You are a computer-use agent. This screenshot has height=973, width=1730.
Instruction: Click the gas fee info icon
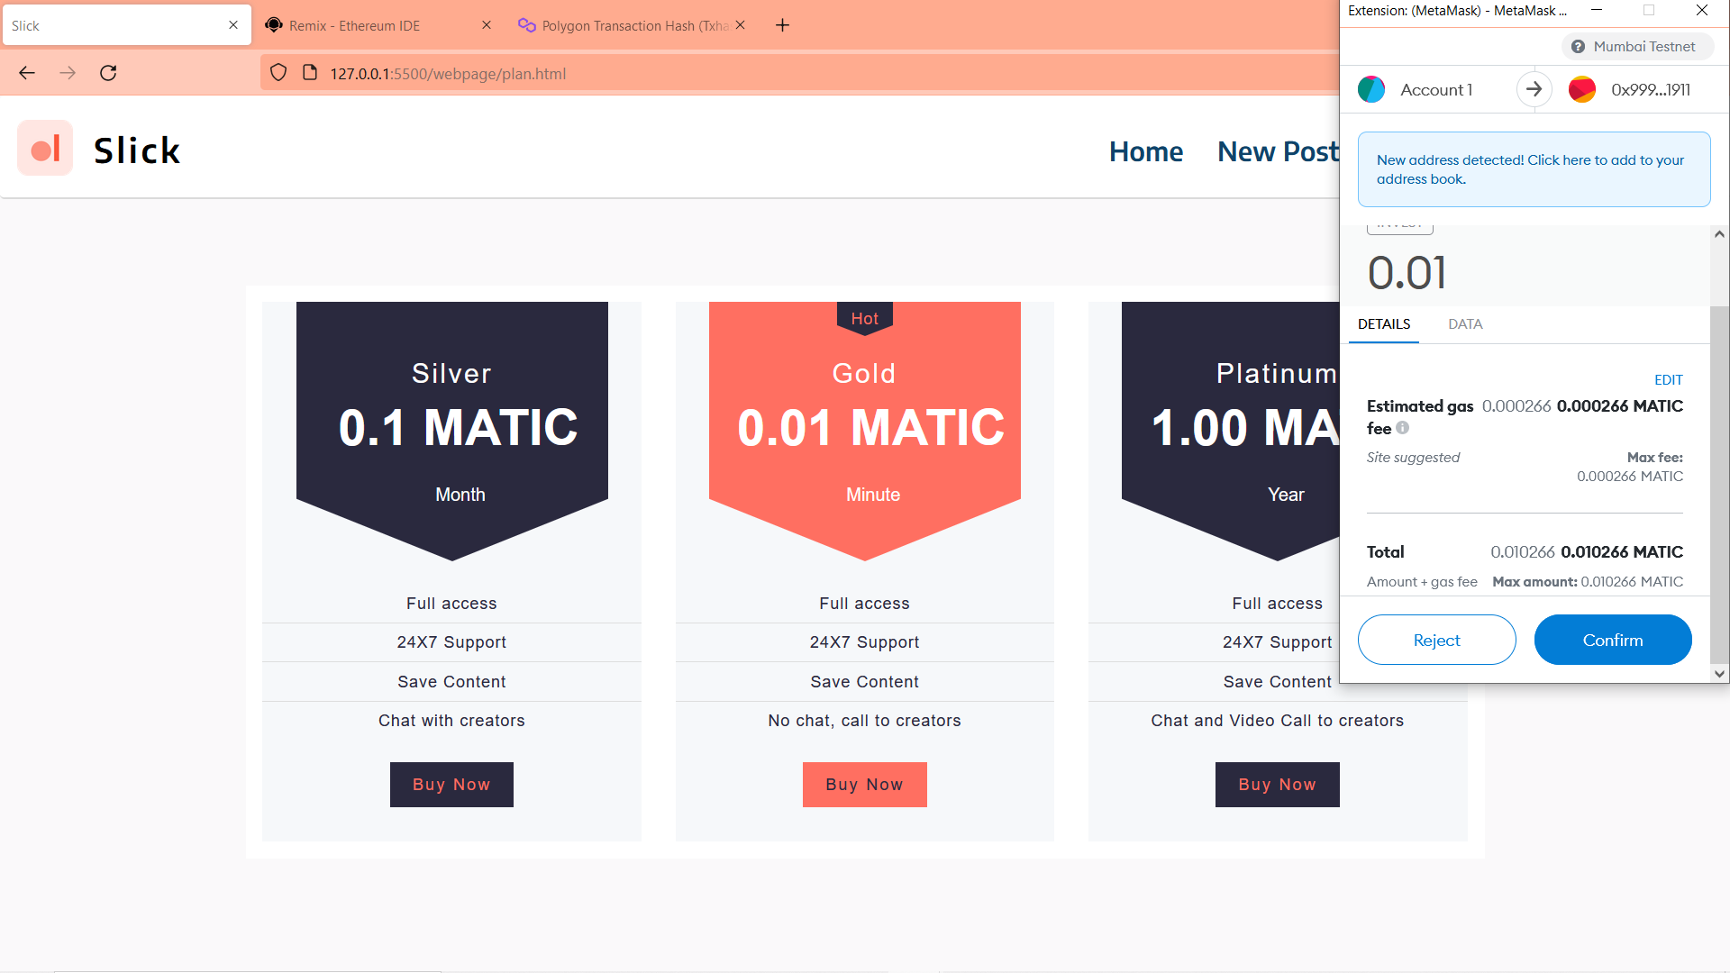point(1403,428)
